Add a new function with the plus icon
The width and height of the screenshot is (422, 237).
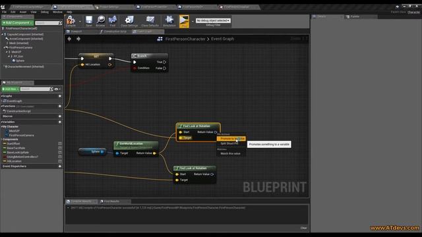[60, 106]
